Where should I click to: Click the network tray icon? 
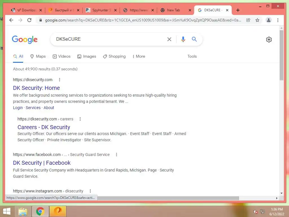click(x=262, y=212)
